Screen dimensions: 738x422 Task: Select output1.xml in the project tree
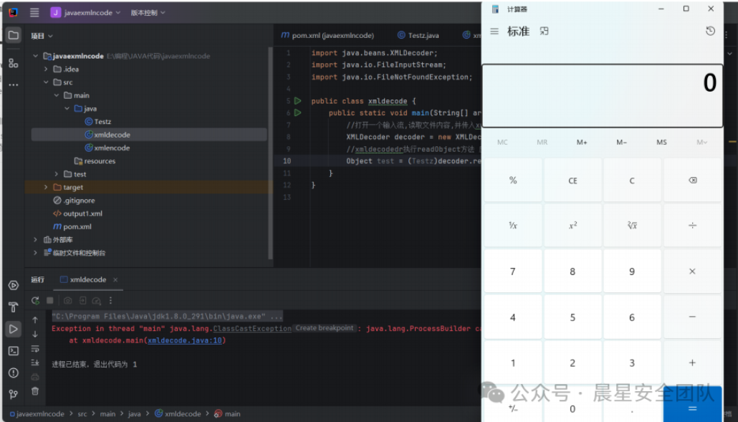[x=82, y=214]
